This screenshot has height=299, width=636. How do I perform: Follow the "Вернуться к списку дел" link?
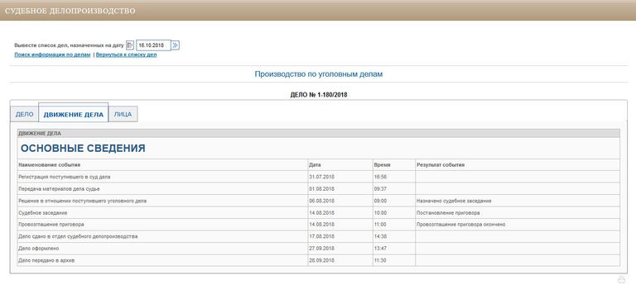[126, 55]
